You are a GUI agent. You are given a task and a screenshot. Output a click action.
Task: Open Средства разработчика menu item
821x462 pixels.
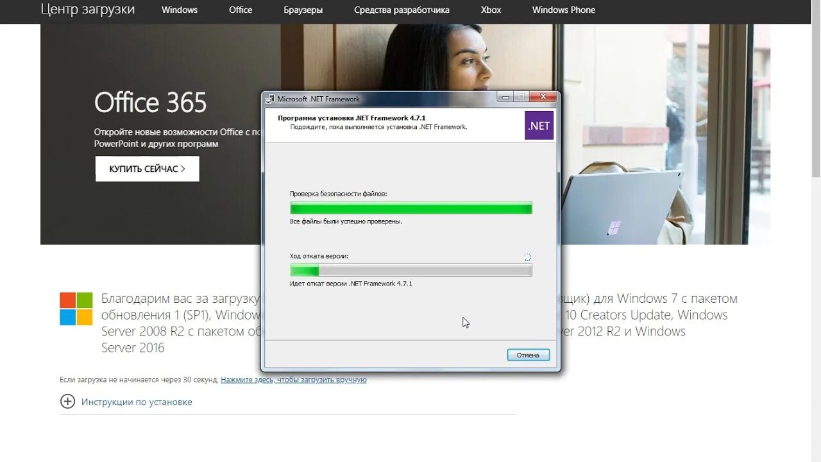coord(402,10)
